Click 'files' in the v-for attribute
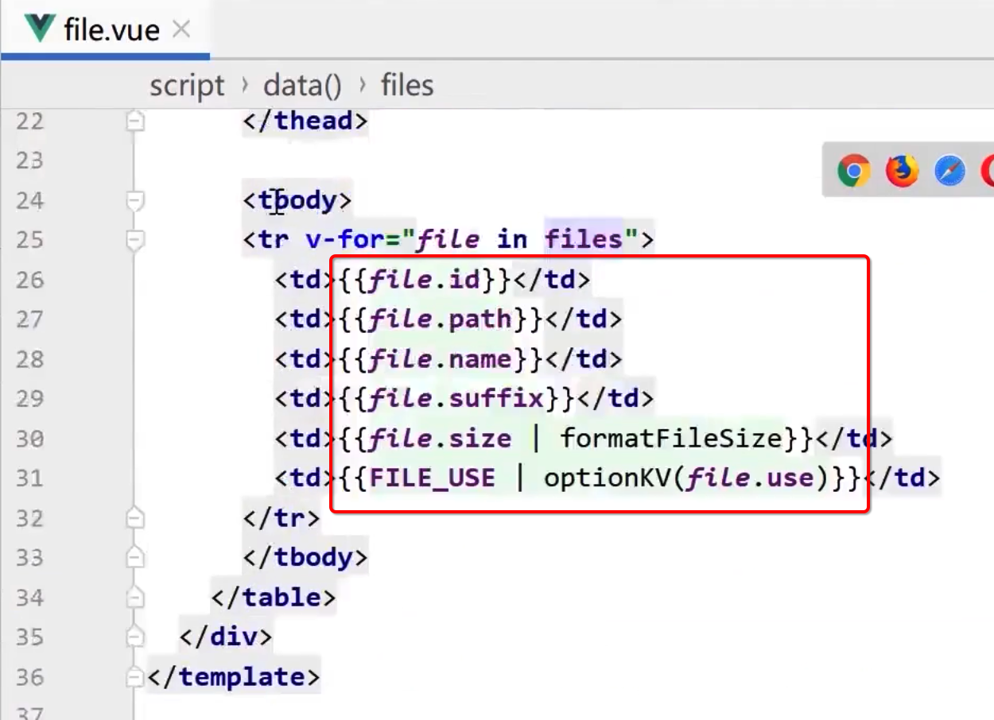 pos(584,240)
